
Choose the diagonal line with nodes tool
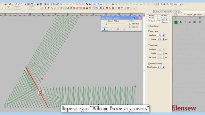click(x=22, y=4)
